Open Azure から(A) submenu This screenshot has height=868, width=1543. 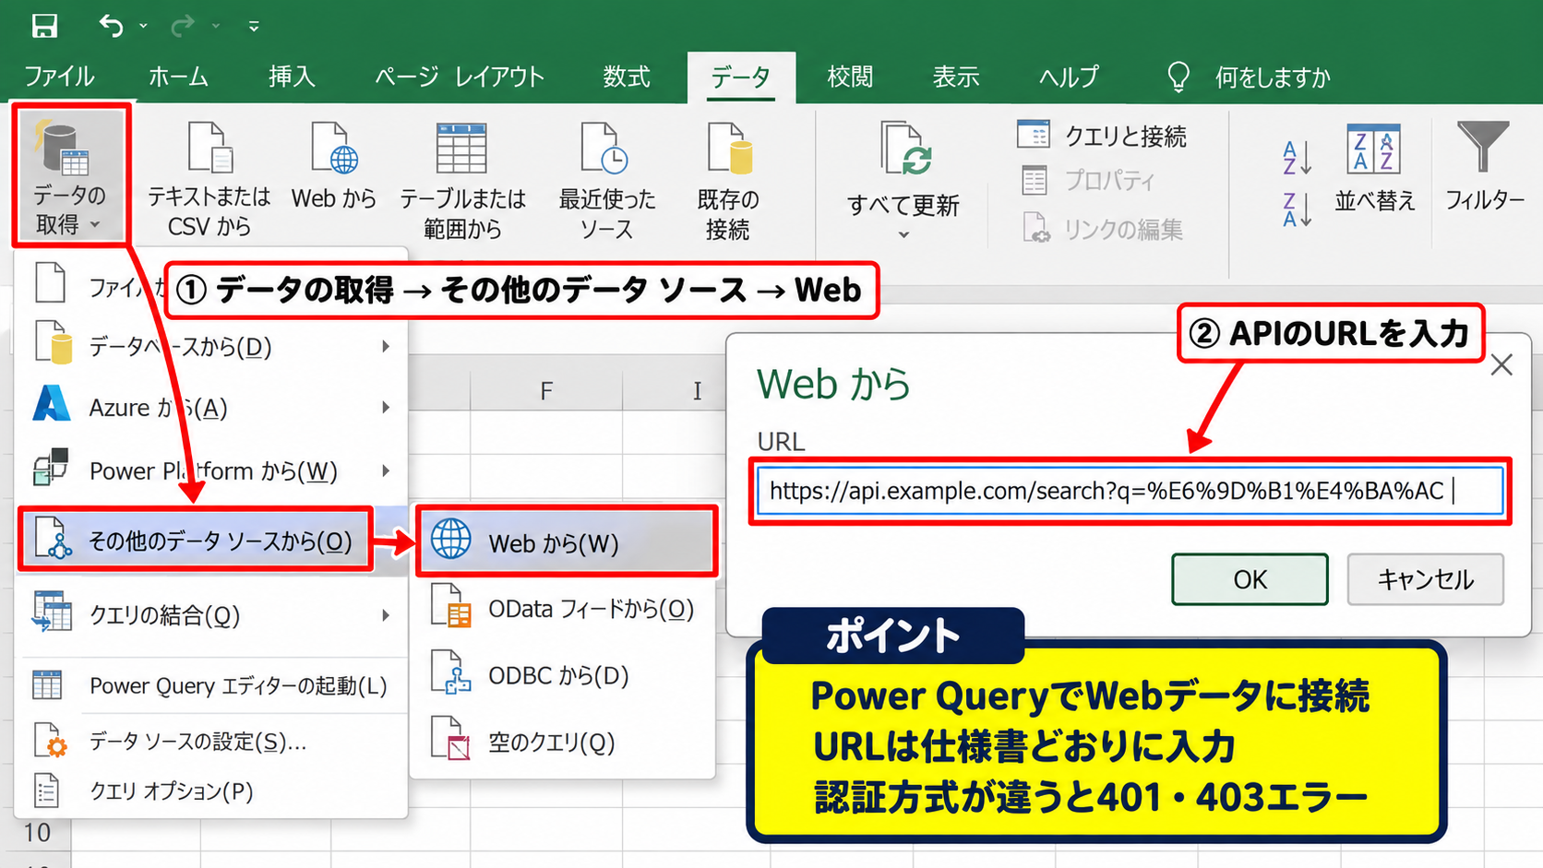[210, 407]
